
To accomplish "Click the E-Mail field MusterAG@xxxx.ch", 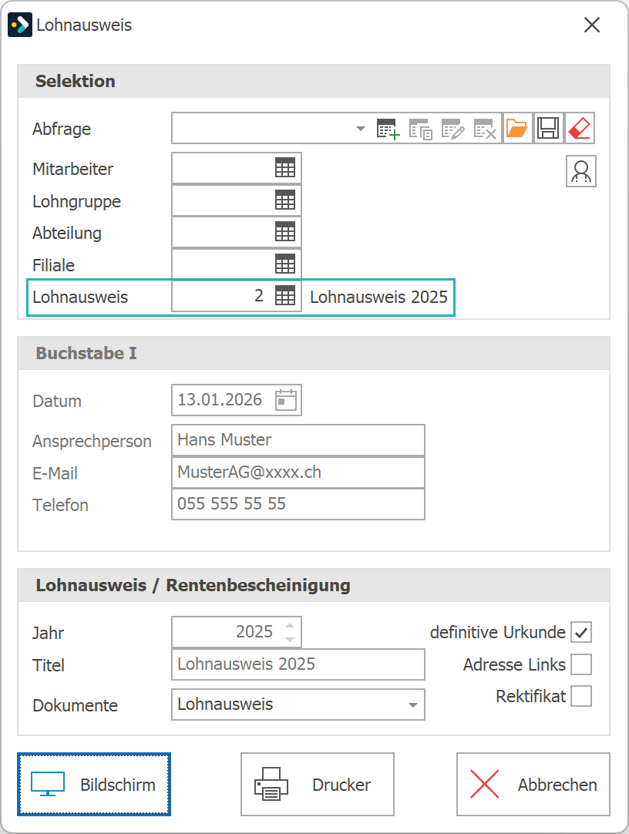I will [298, 472].
